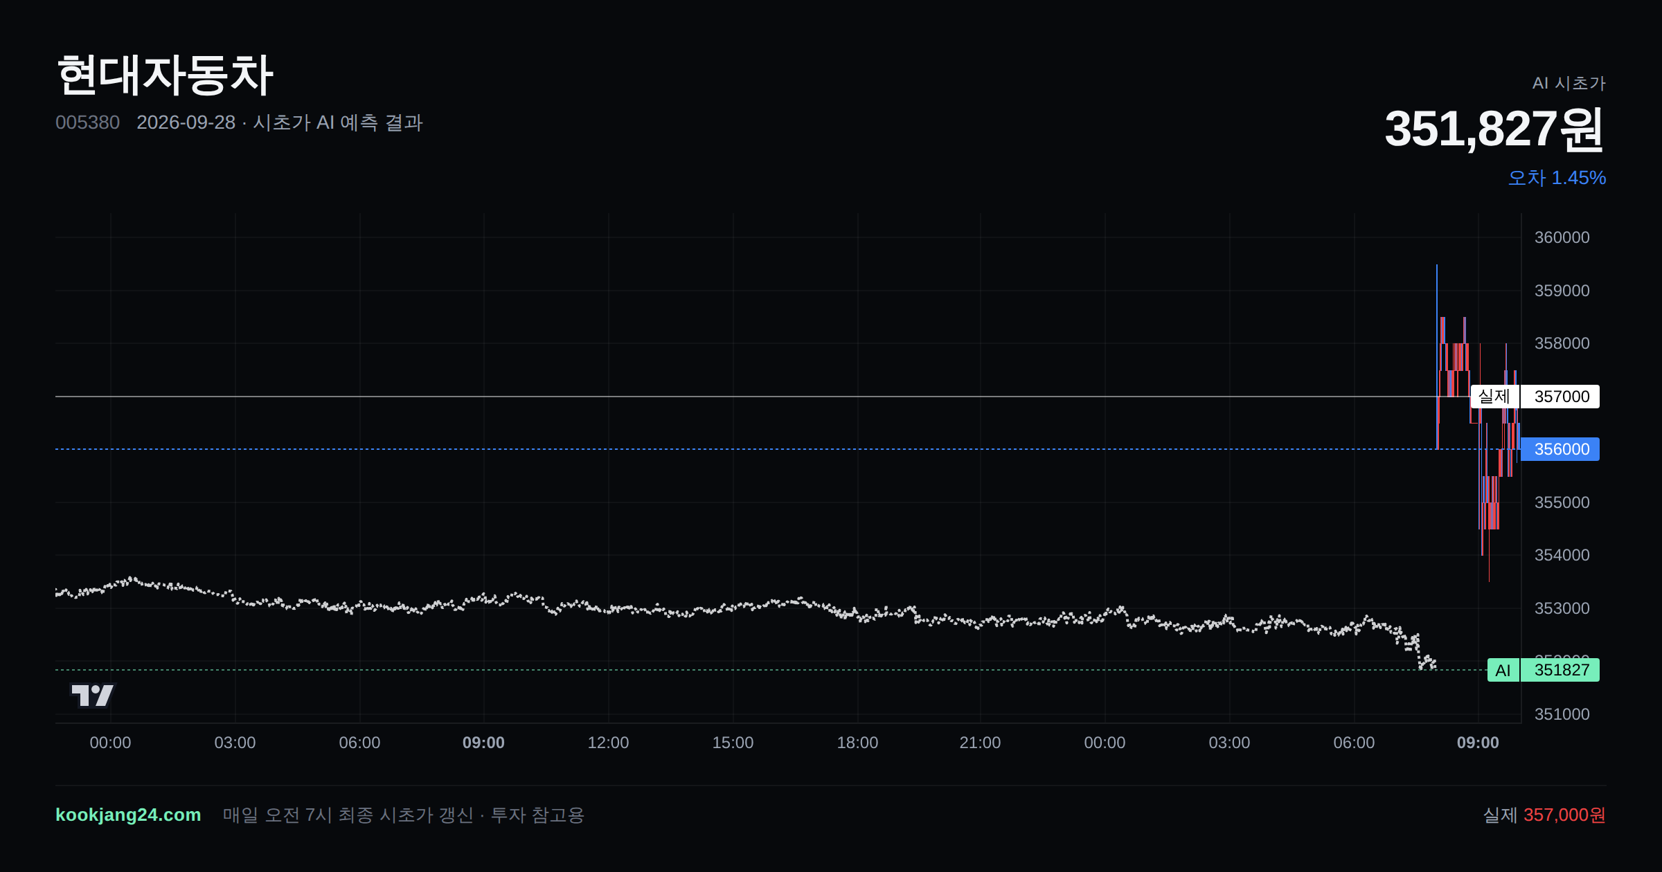Click the TradingView logo icon
The image size is (1662, 872).
tap(92, 695)
